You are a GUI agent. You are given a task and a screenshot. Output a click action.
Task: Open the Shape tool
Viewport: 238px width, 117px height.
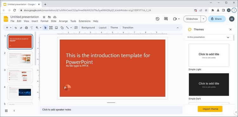click(62, 28)
